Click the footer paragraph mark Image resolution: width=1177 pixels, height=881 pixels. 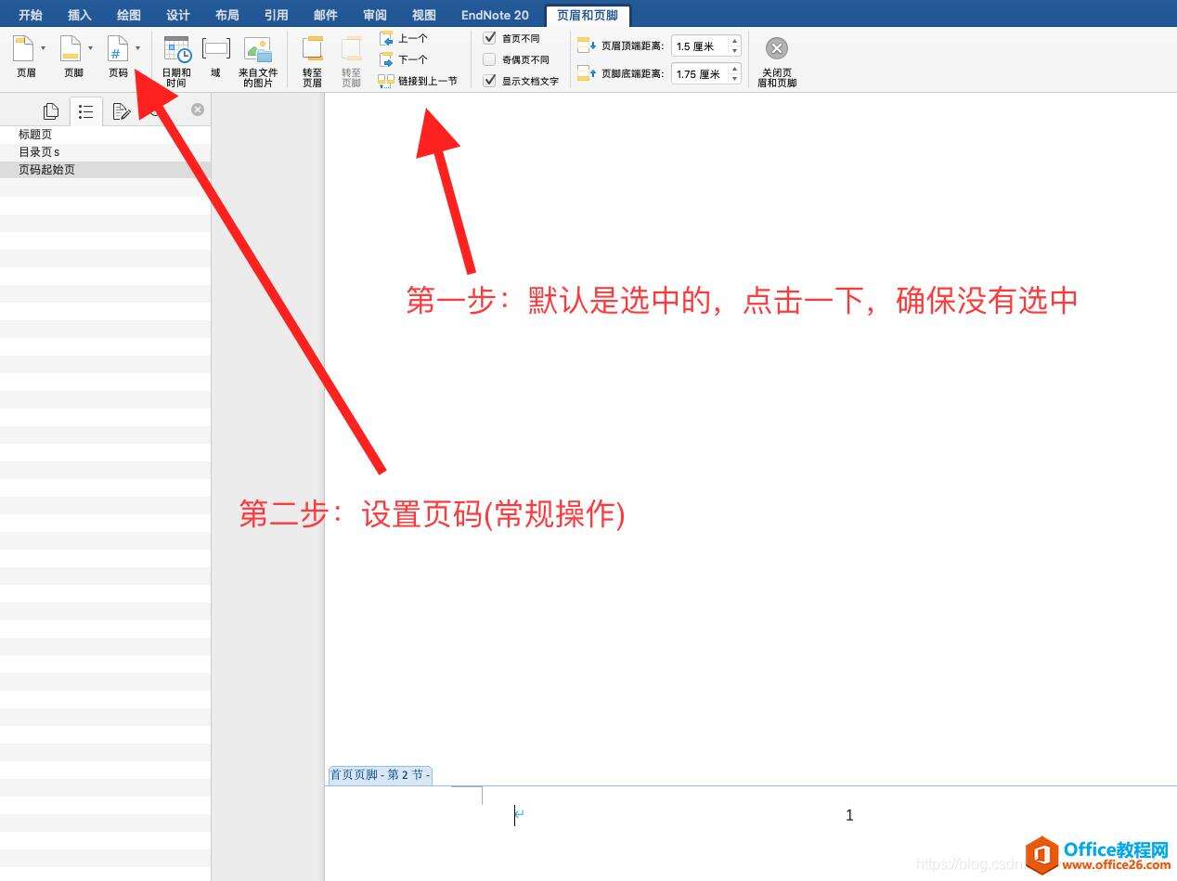tap(520, 814)
